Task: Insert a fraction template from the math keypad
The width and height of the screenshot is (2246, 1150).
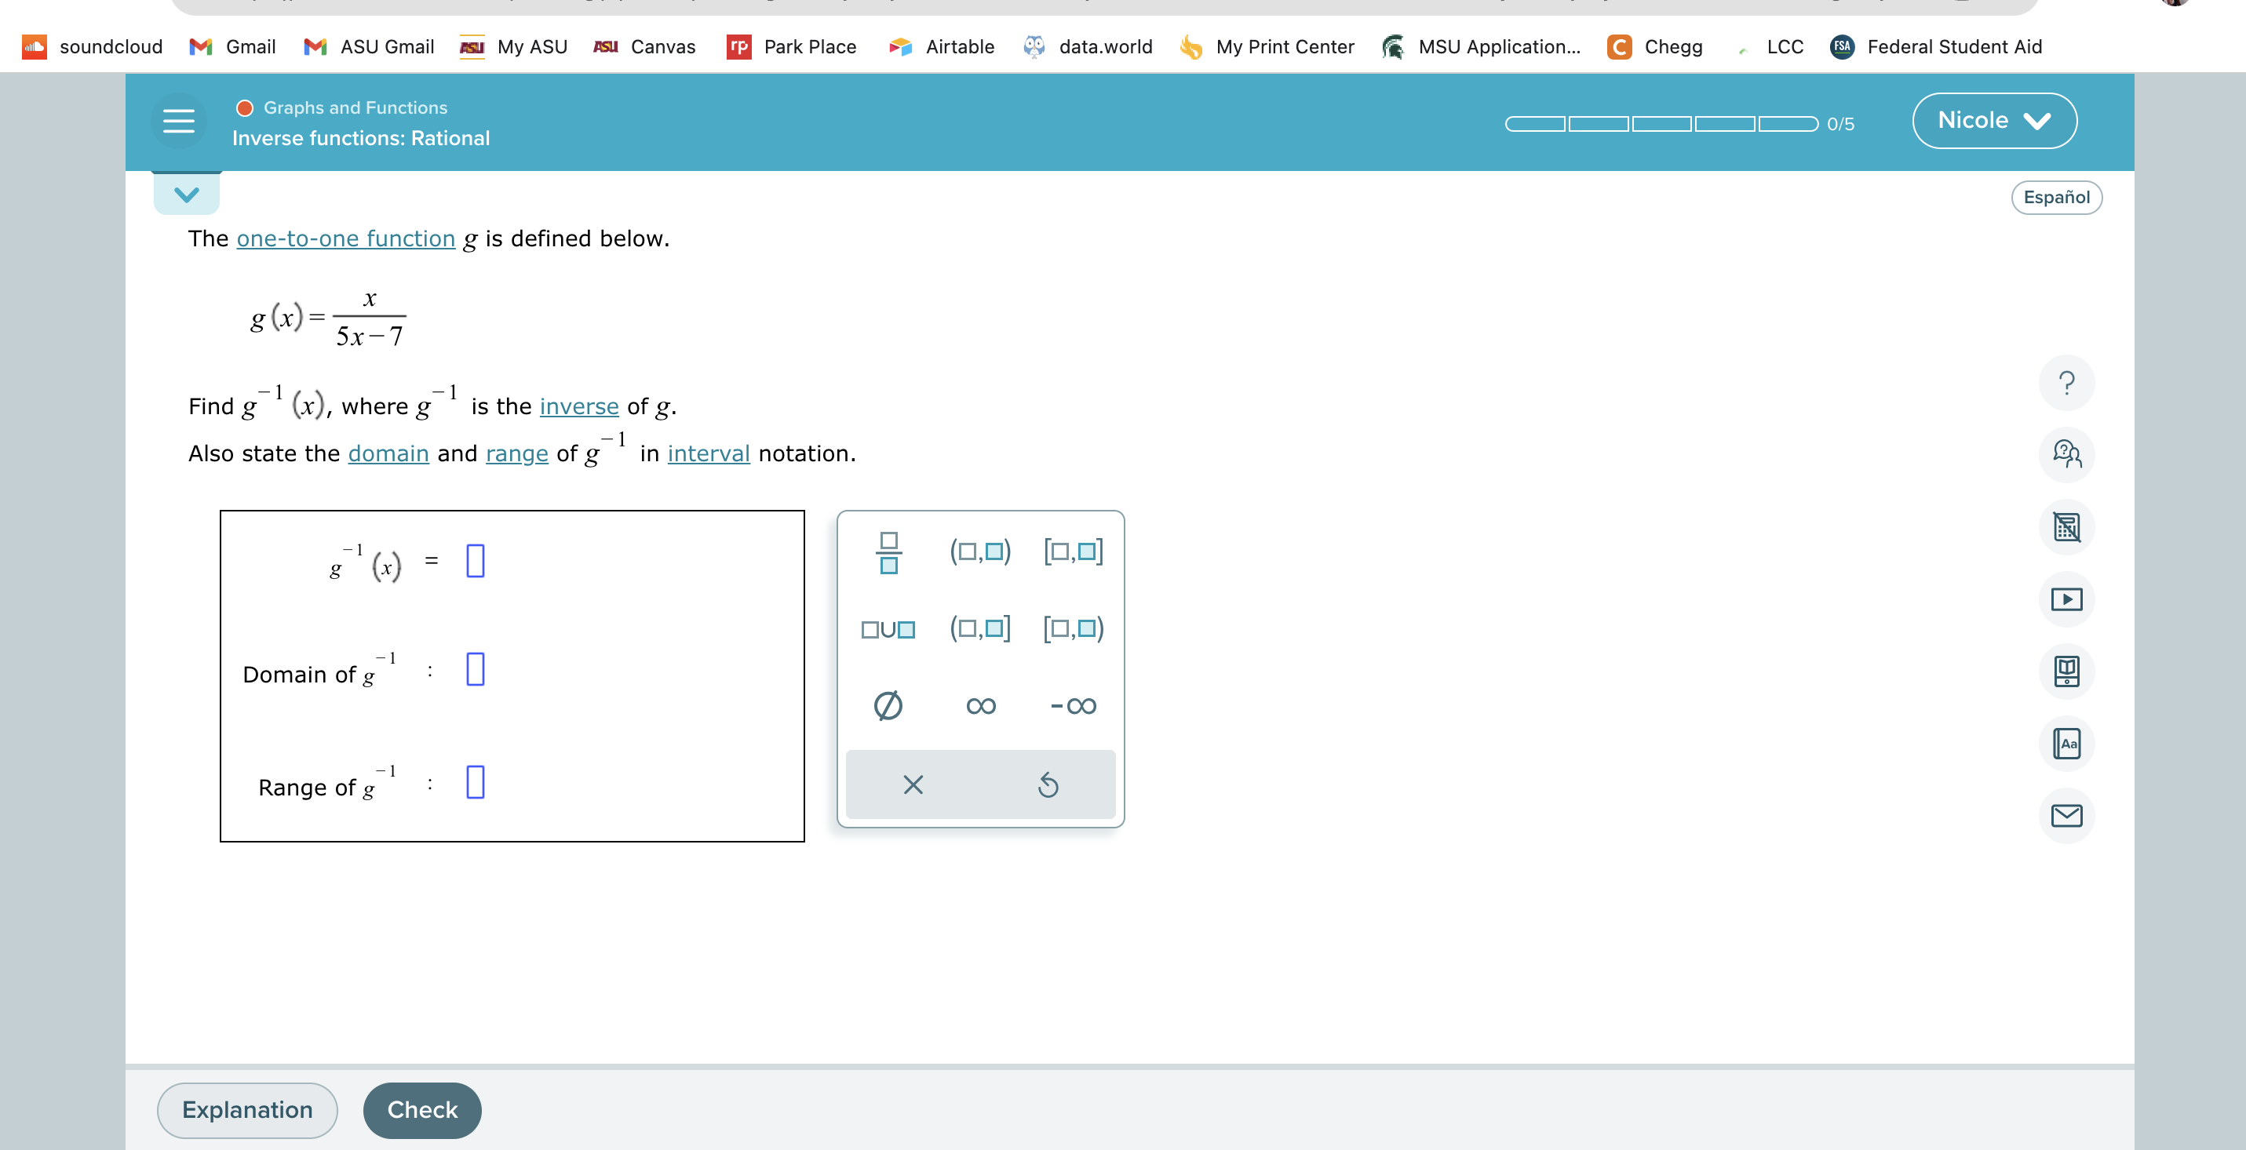Action: pos(887,551)
